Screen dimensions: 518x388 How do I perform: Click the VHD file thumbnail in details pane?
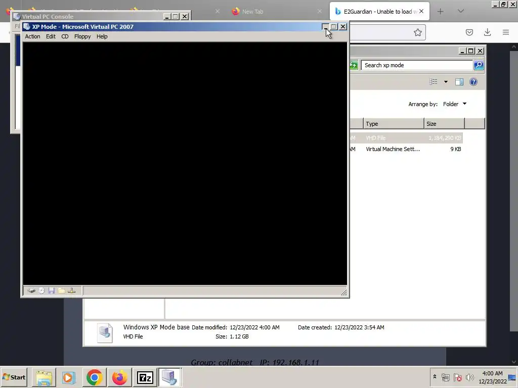[105, 333]
